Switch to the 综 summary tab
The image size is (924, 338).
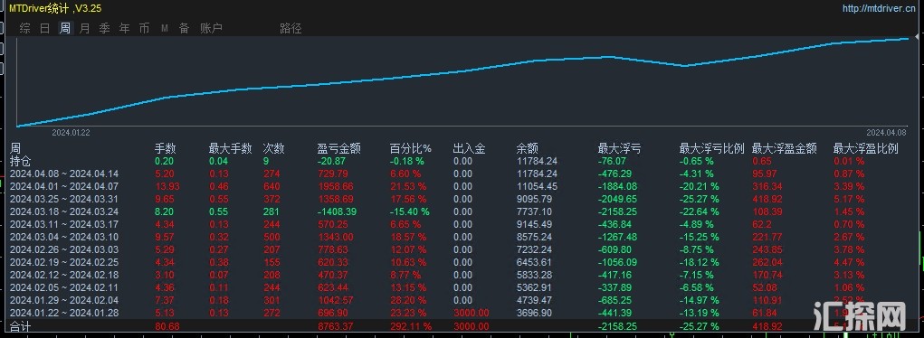[24, 28]
